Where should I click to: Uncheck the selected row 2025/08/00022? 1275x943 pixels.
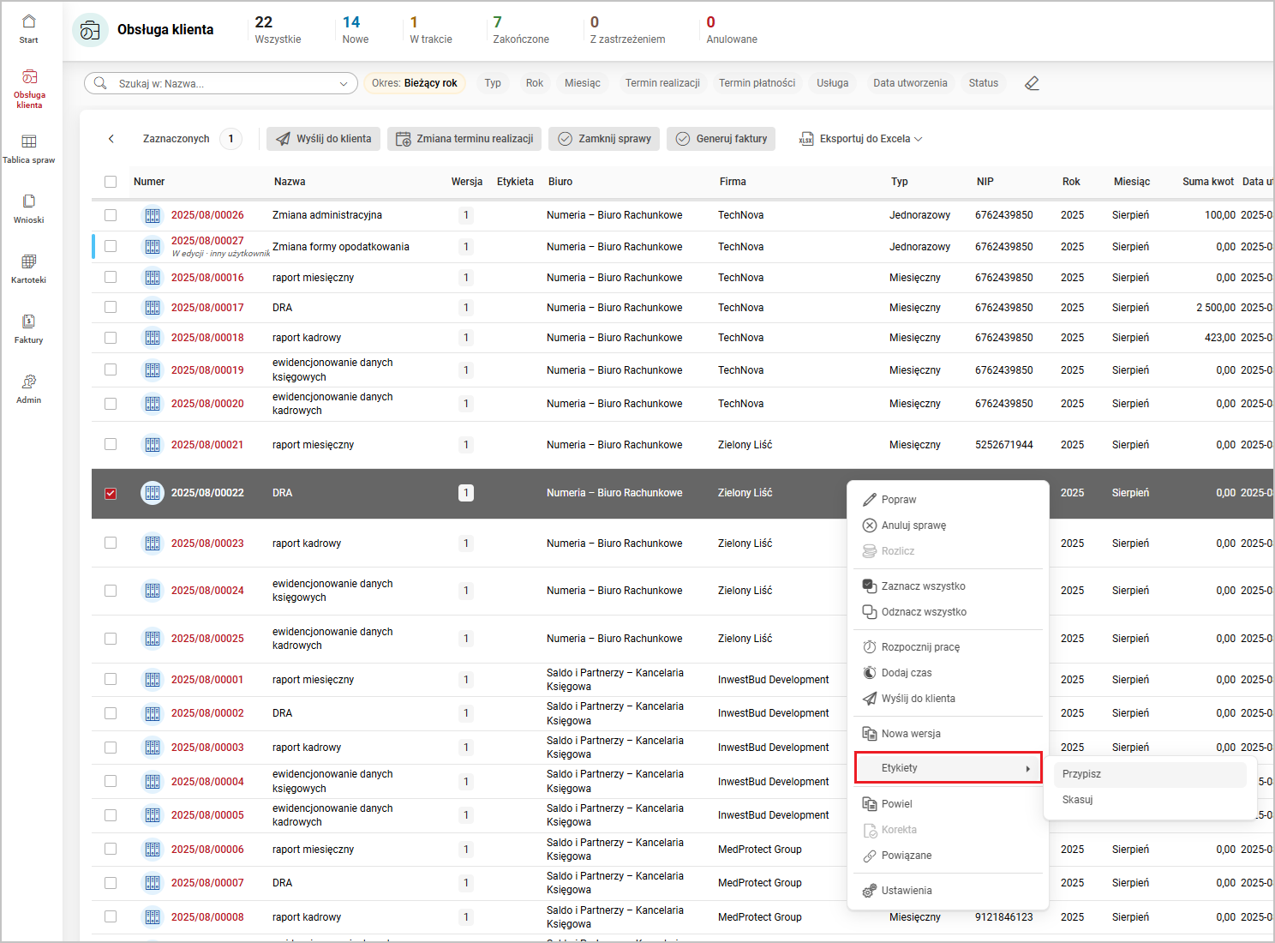[111, 494]
